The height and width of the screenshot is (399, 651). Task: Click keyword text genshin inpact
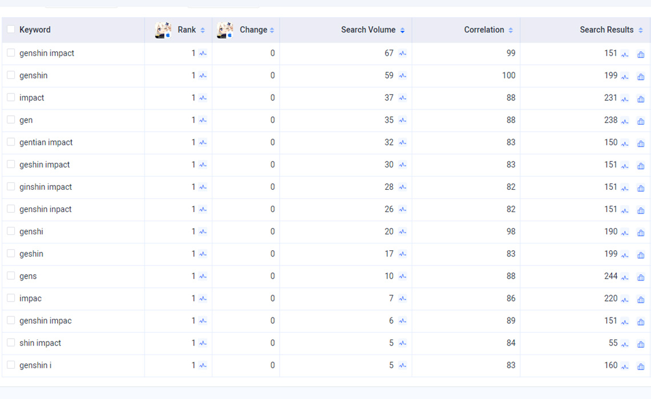pyautogui.click(x=45, y=209)
